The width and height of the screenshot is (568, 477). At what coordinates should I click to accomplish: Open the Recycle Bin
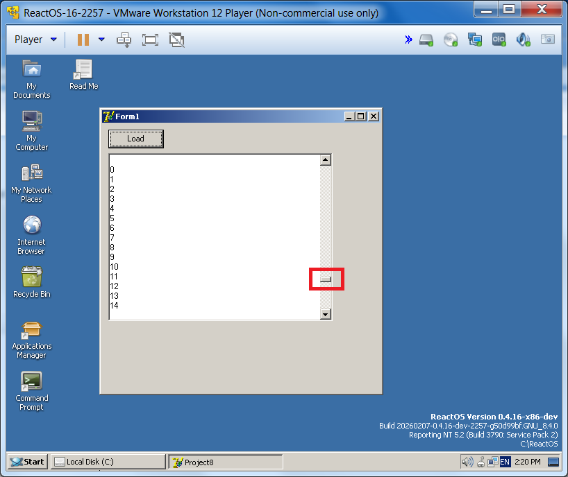click(32, 277)
